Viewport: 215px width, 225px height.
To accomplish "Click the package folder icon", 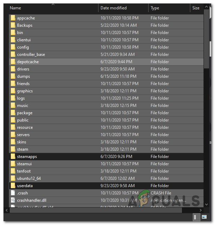I will tap(13, 113).
